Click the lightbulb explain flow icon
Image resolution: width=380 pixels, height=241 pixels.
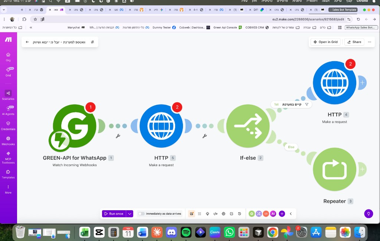(x=207, y=214)
